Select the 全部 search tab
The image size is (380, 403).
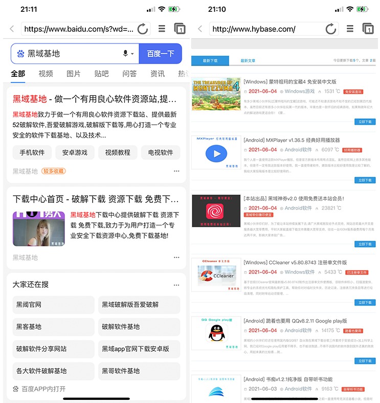[18, 74]
